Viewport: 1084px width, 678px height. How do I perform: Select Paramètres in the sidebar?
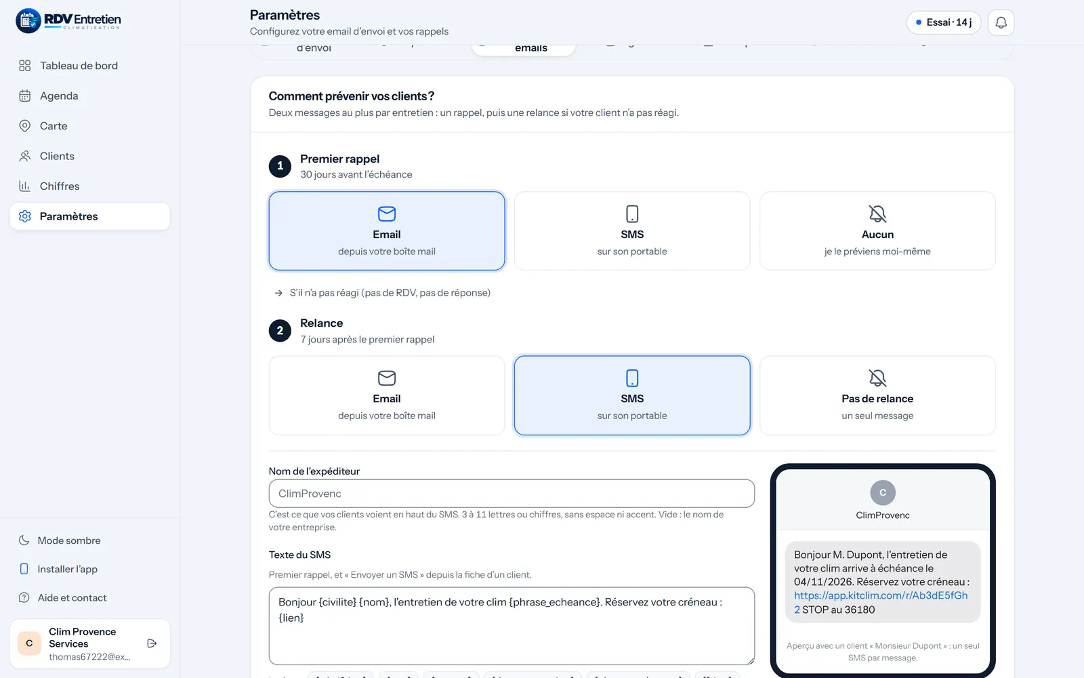pos(89,216)
